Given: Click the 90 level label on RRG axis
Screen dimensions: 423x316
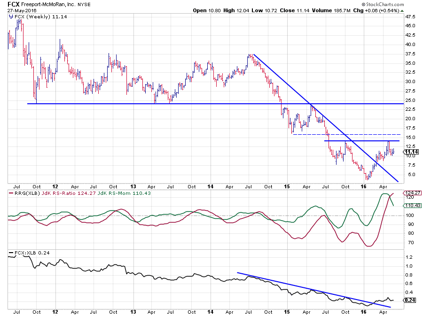Looking at the screenshot, I should tap(411, 224).
